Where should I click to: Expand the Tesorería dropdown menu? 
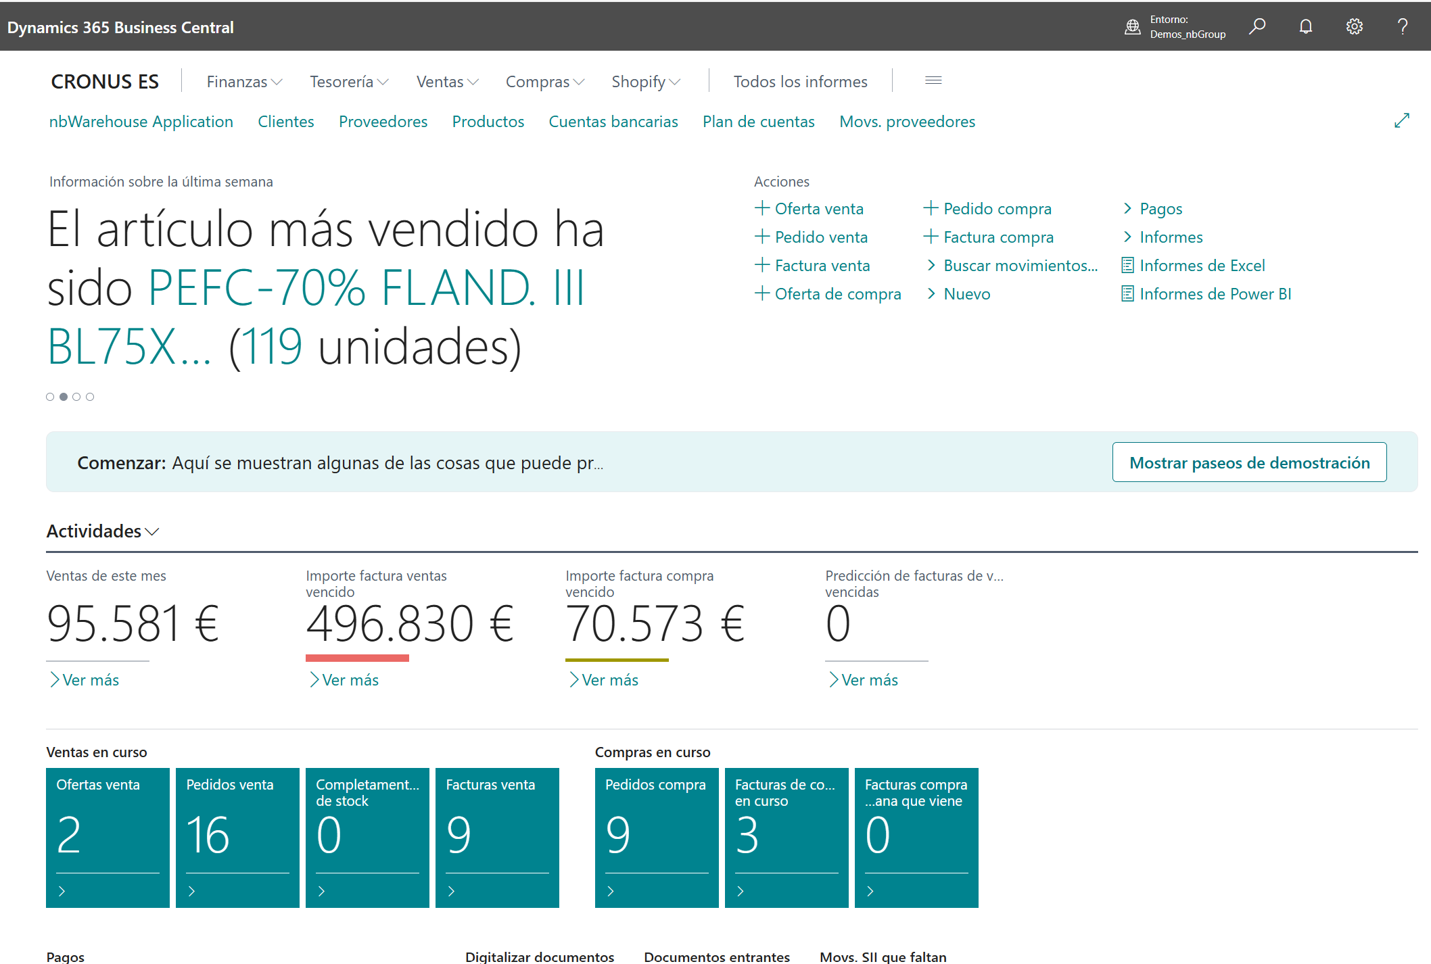349,82
